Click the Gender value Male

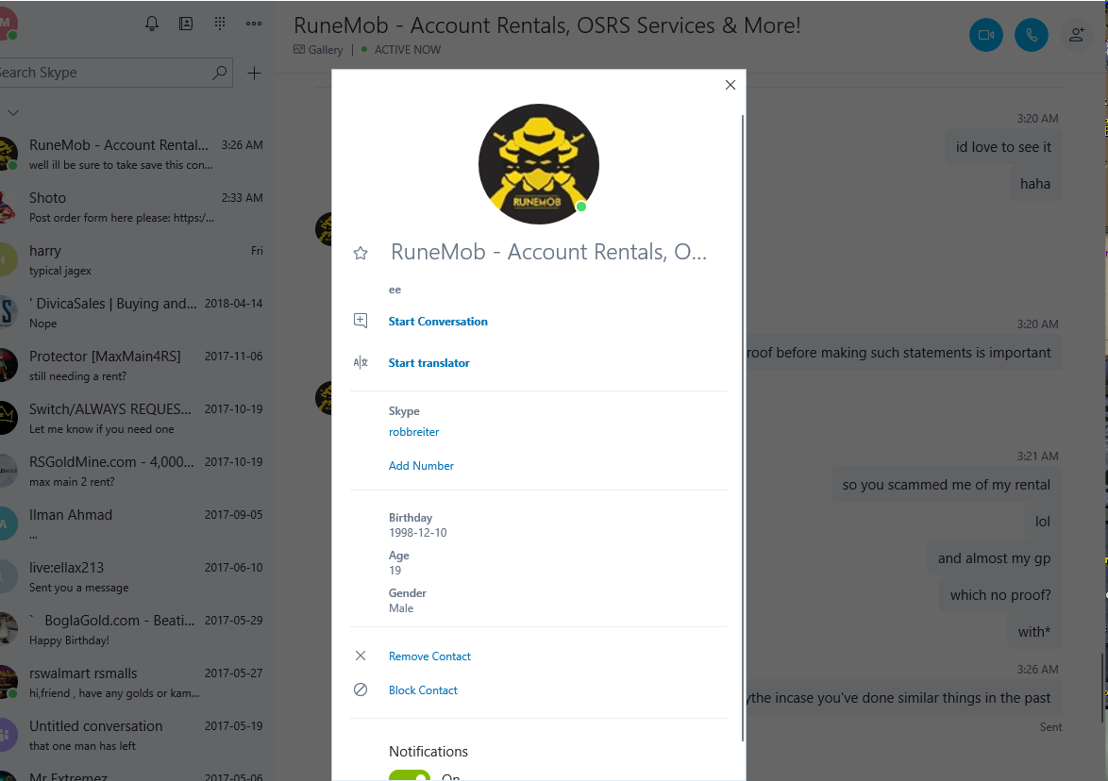tap(401, 608)
